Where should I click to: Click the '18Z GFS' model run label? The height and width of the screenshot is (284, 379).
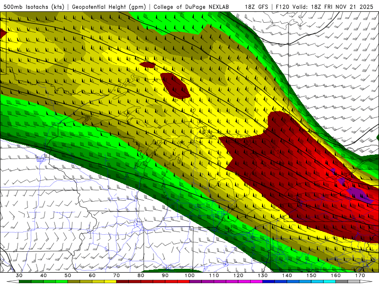256,7
